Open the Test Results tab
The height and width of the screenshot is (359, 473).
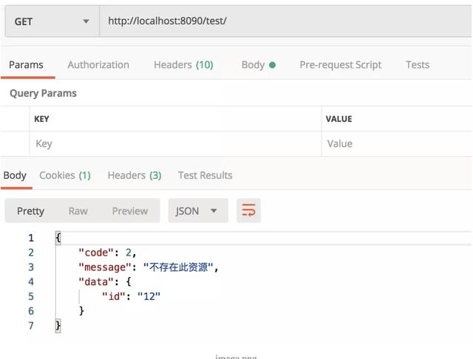(x=205, y=175)
